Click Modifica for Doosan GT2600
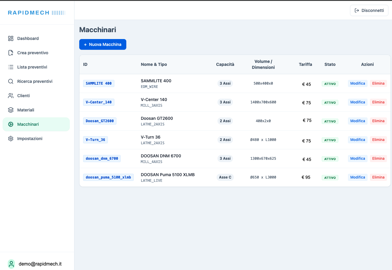The width and height of the screenshot is (392, 270). tap(357, 121)
